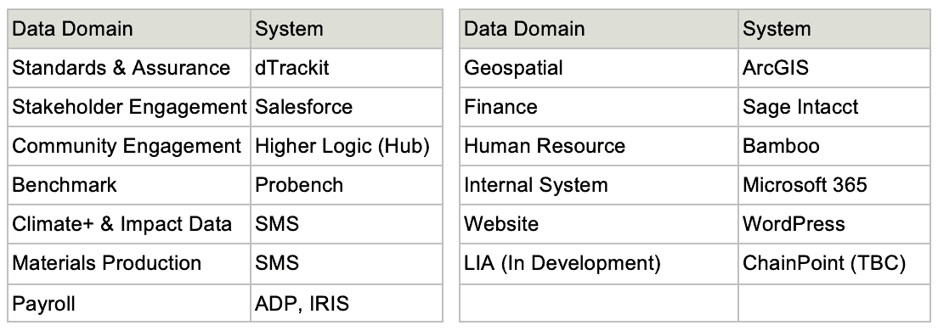Select the Community Engagement cell
This screenshot has width=938, height=331.
(129, 146)
